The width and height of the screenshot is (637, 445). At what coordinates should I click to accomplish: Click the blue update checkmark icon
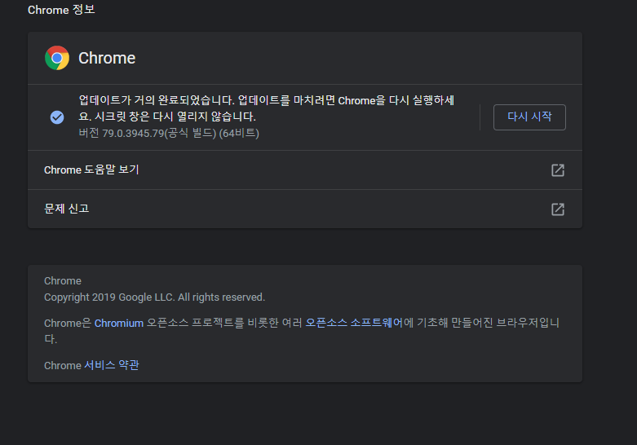point(57,117)
